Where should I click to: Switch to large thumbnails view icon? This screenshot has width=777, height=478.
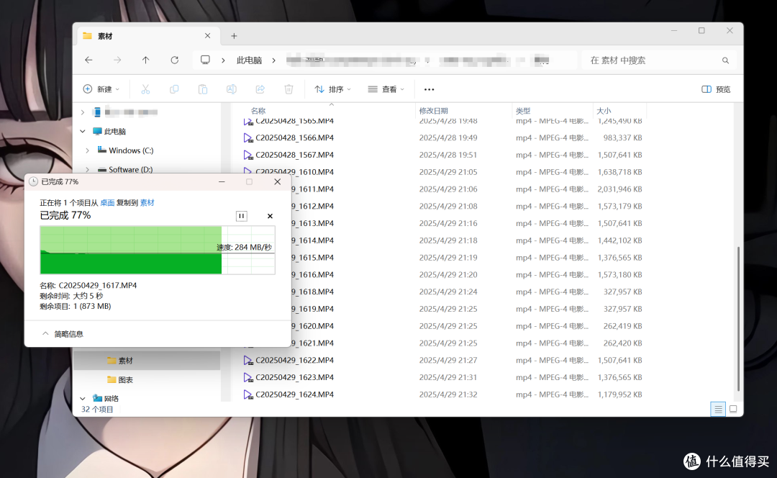click(733, 409)
